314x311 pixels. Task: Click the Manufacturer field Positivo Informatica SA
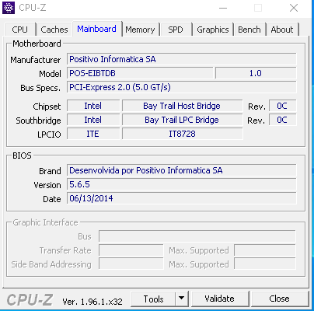coord(182,59)
